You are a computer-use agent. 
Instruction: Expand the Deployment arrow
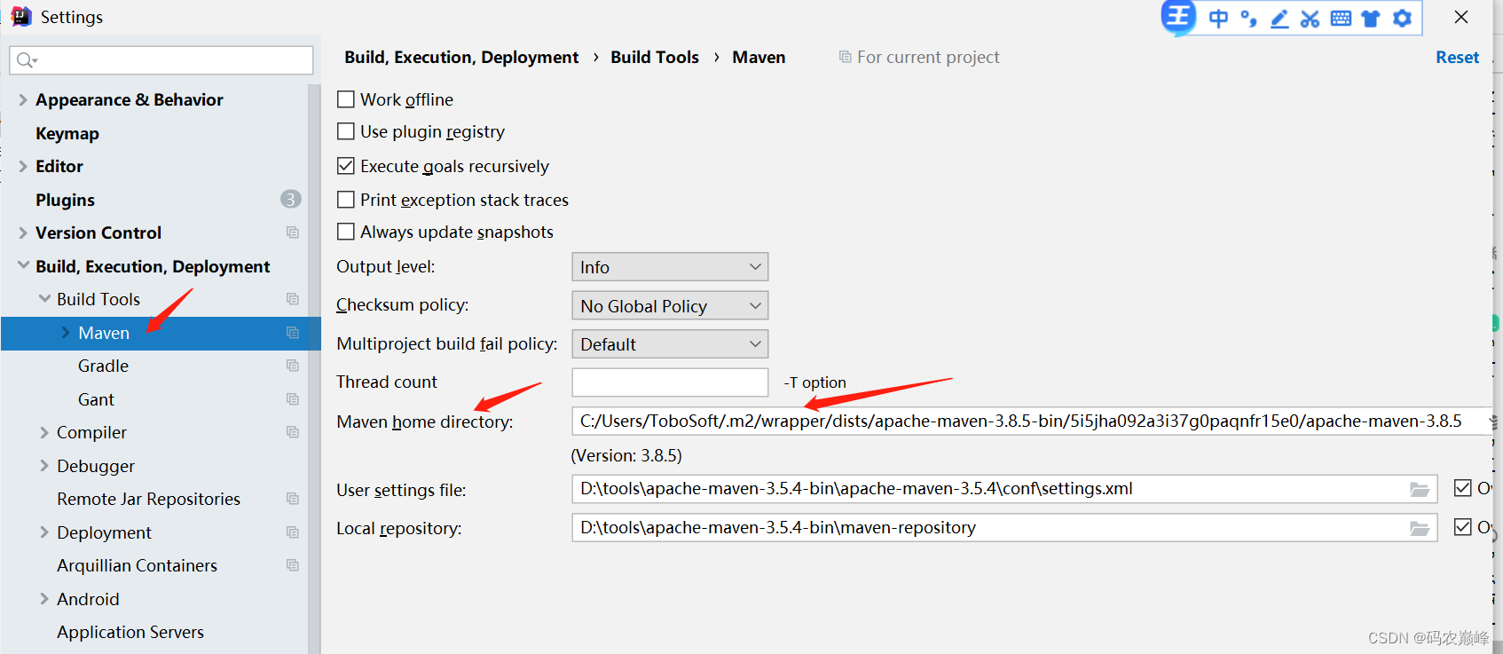tap(44, 532)
